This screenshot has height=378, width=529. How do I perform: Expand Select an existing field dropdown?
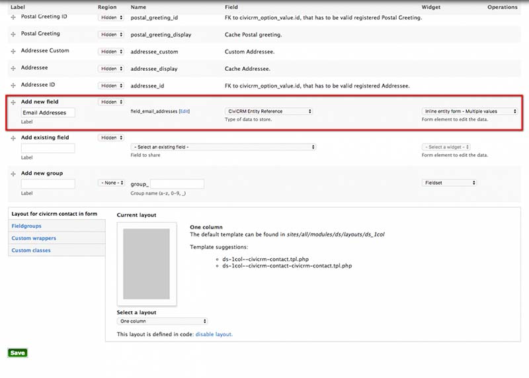tap(224, 147)
